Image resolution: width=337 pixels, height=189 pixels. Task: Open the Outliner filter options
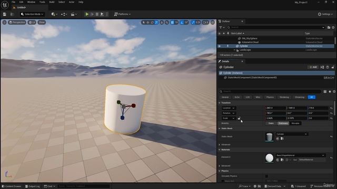pyautogui.click(x=222, y=27)
